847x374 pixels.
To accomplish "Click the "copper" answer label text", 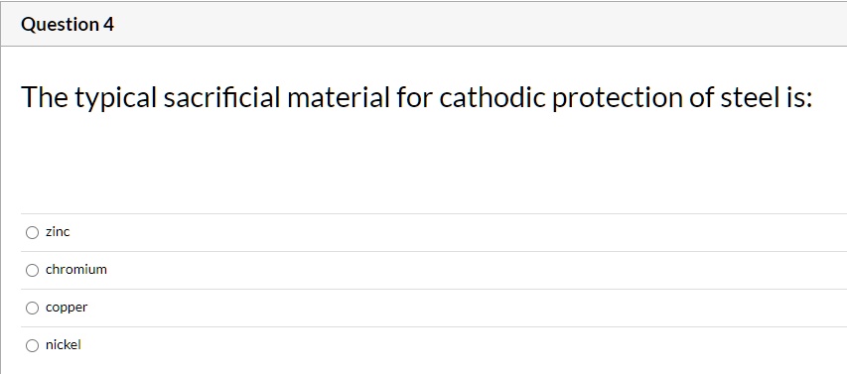I will (x=67, y=309).
